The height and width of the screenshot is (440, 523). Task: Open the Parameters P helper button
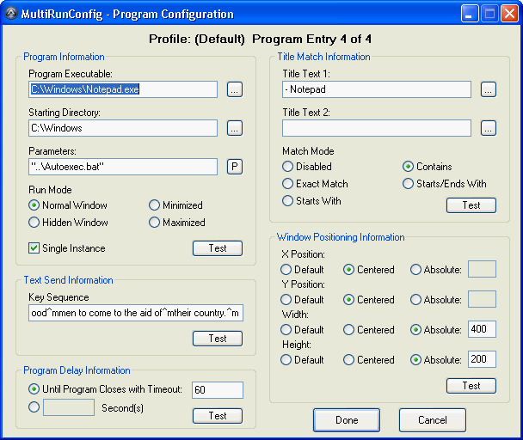[x=235, y=167]
